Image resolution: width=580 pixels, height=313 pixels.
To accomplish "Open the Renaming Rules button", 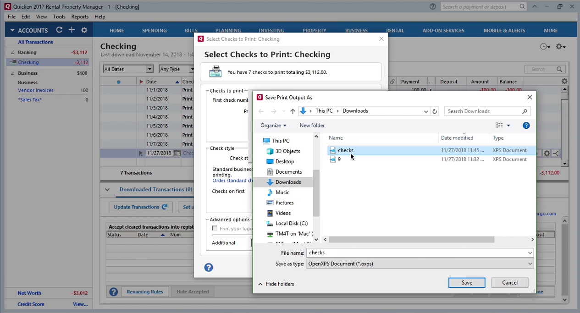I will 145,292.
